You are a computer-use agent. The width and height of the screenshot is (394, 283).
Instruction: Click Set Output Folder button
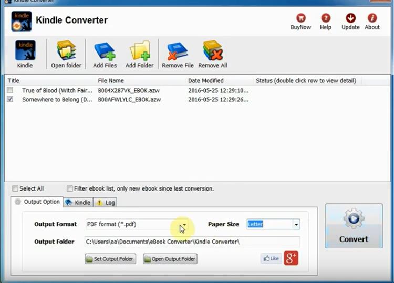coord(110,259)
